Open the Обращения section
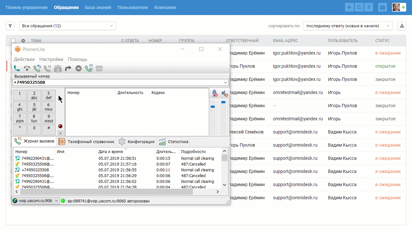This screenshot has width=412, height=231. pyautogui.click(x=66, y=7)
